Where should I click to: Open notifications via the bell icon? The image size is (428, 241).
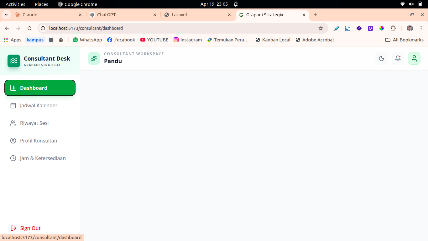click(398, 58)
